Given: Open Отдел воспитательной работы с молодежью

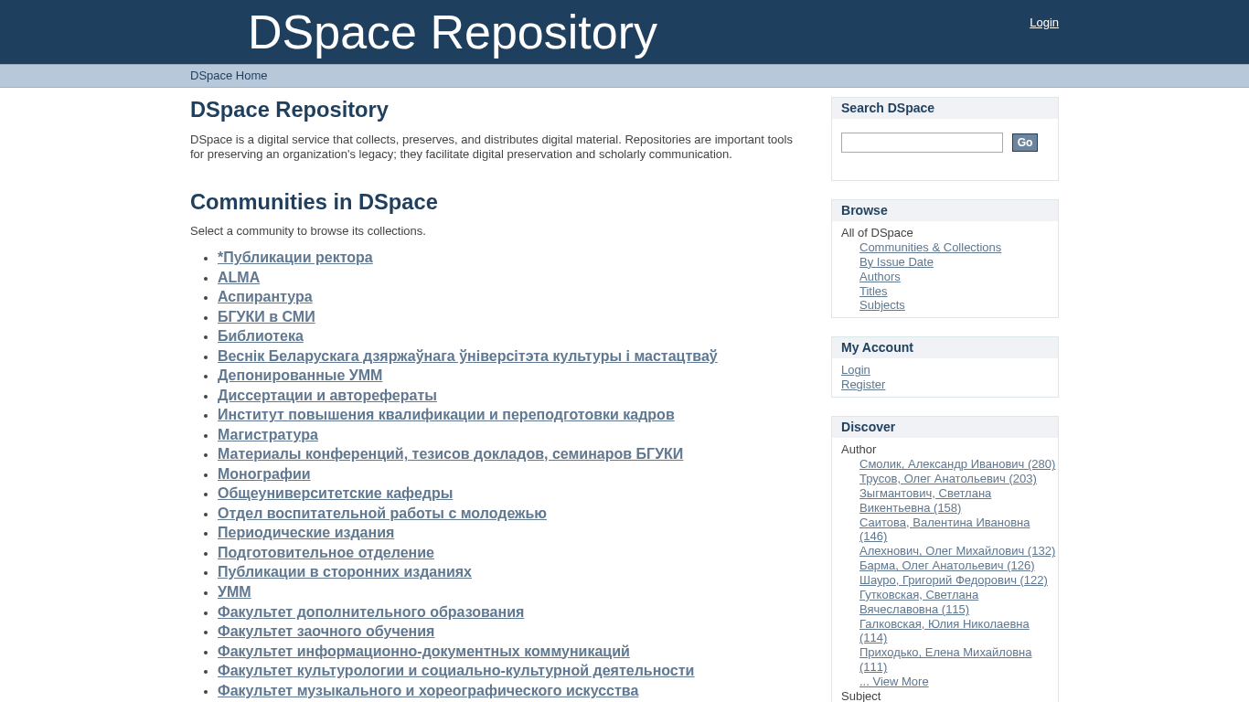Looking at the screenshot, I should tap(382, 514).
